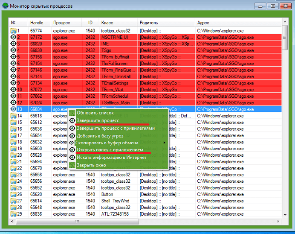Click class cell TFormSchedul
This screenshot has width=295, height=234.
(x=114, y=96)
